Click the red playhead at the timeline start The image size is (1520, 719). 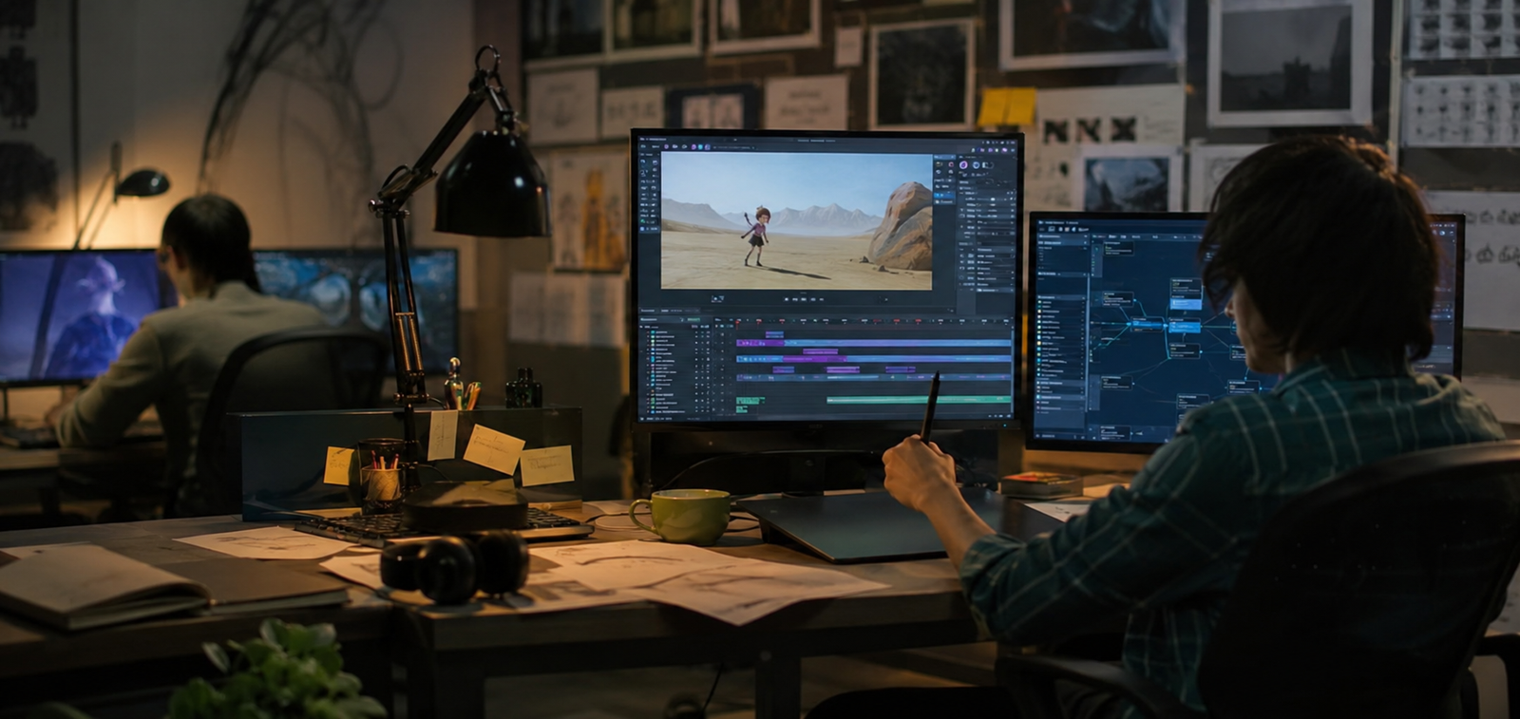tap(737, 325)
